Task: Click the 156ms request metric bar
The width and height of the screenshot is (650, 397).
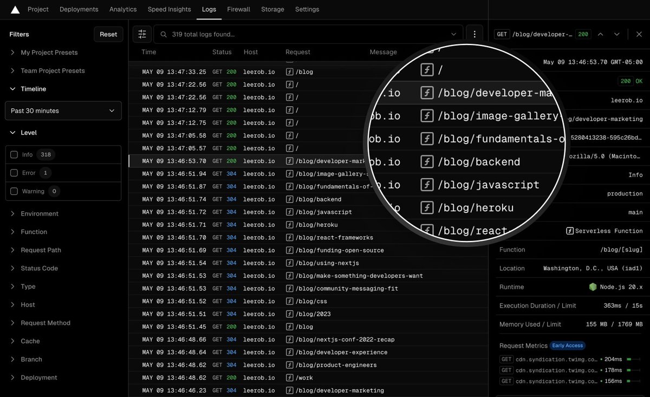Action: (634, 381)
